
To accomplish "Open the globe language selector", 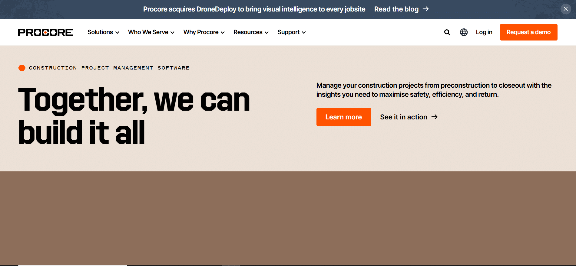I will click(x=464, y=32).
